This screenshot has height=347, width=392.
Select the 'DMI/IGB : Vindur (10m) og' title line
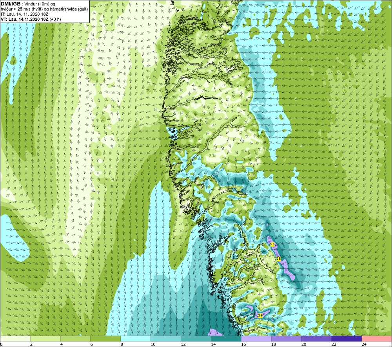point(28,4)
